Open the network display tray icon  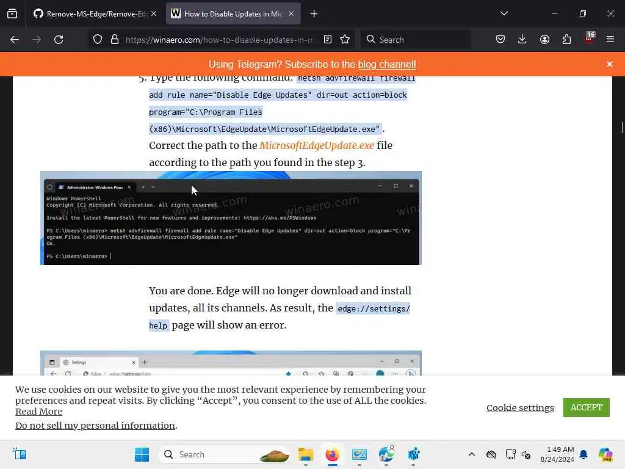tap(510, 454)
